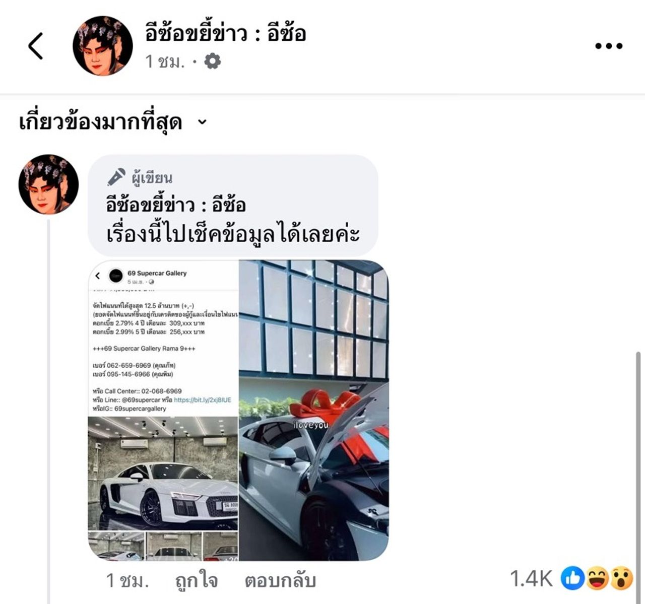Expand the เกี่ยวข้องมากที่สุด sort dropdown
The height and width of the screenshot is (604, 645).
click(x=113, y=122)
